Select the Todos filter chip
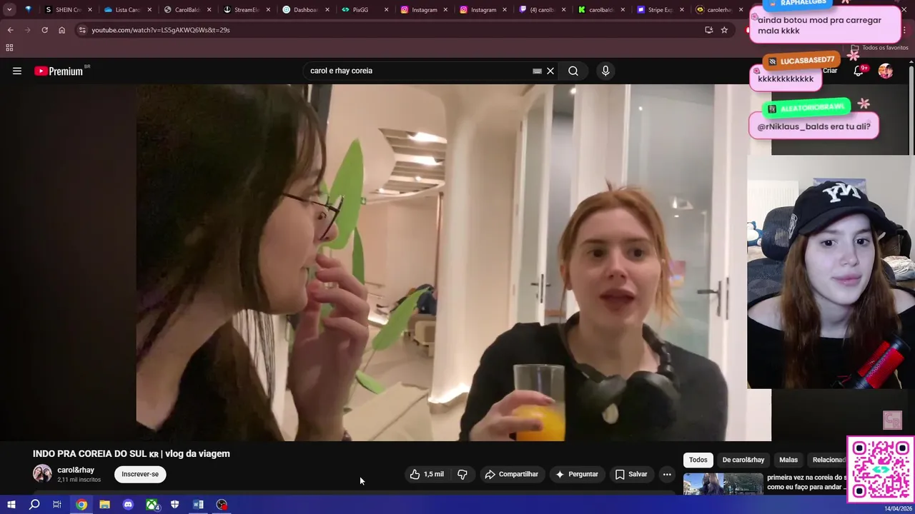The image size is (915, 514). 698,460
